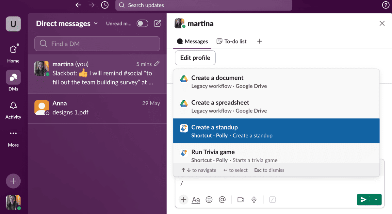Click pencil icon on martina conversation
Image resolution: width=392 pixels, height=214 pixels.
tap(157, 64)
